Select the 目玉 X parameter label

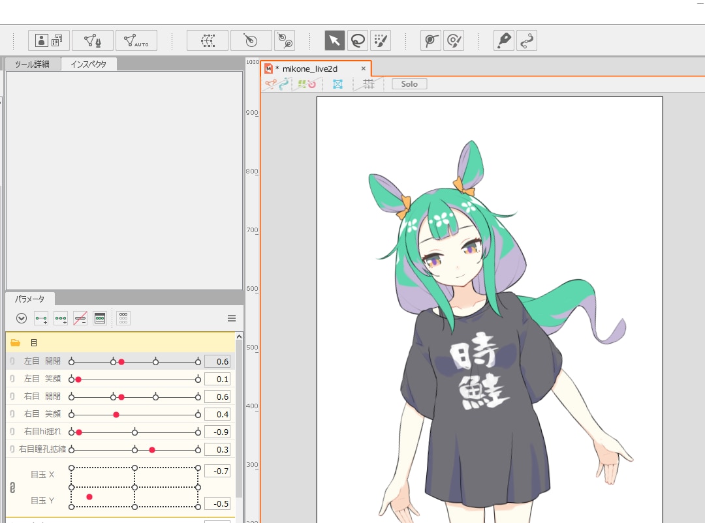(x=42, y=475)
